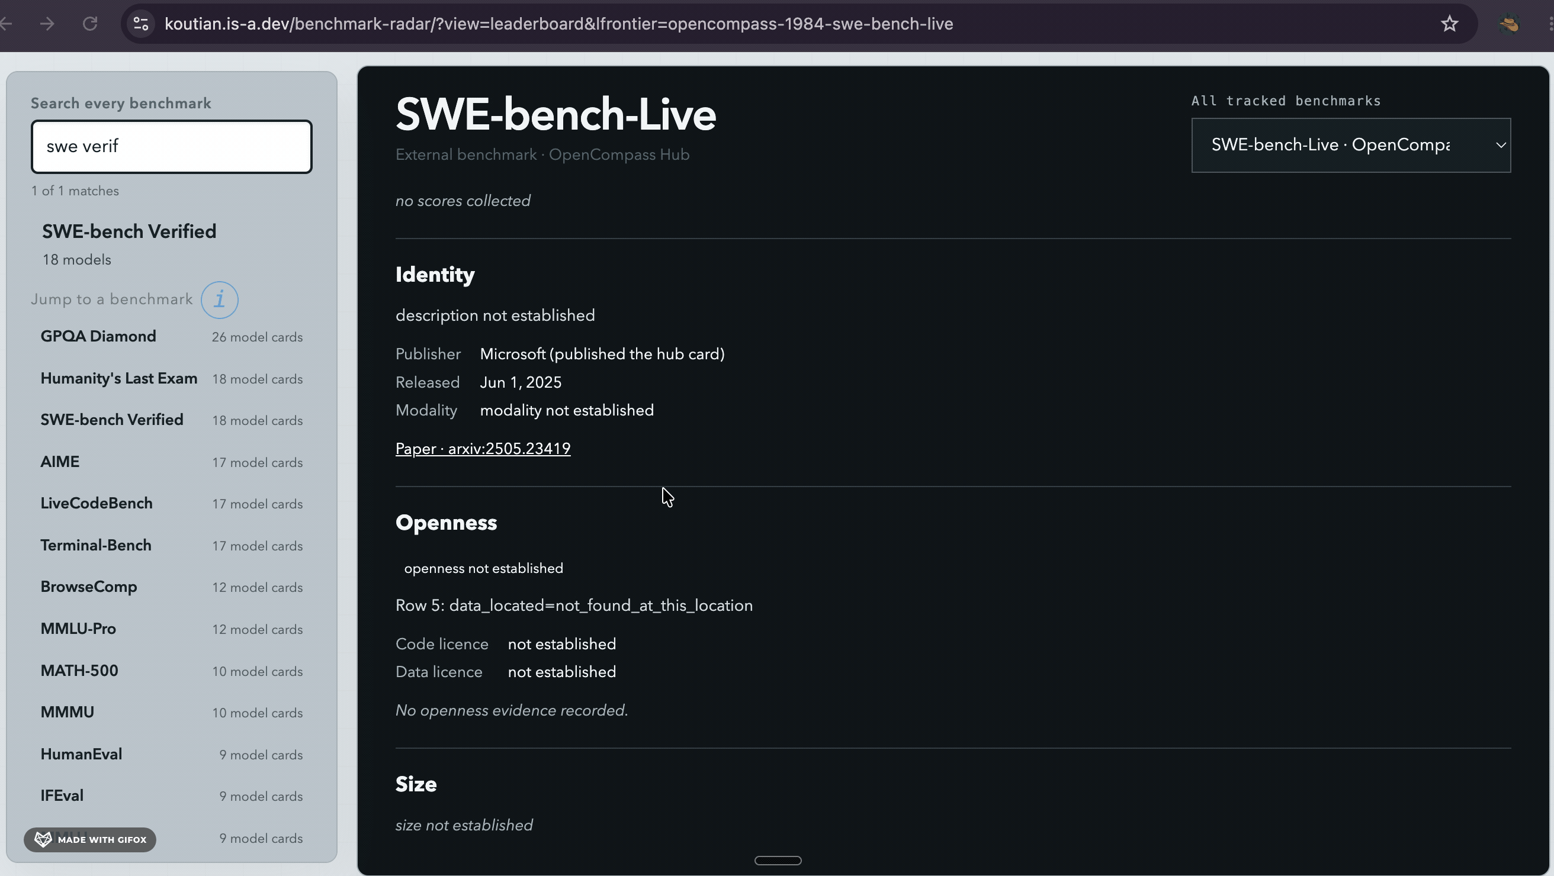Click the 'no scores collected' text

point(463,201)
